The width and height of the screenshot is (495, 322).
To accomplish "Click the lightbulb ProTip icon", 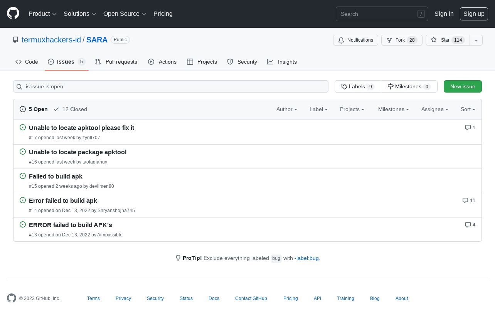I will point(178,258).
